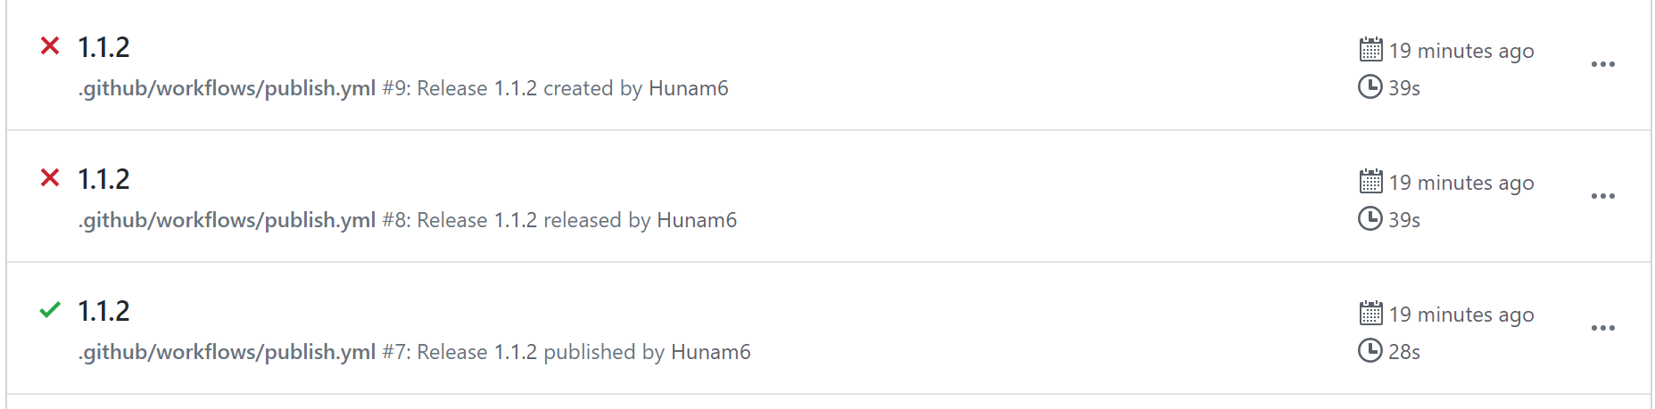Image resolution: width=1655 pixels, height=409 pixels.
Task: Click the red failed status icon for run #9
Action: [x=50, y=45]
